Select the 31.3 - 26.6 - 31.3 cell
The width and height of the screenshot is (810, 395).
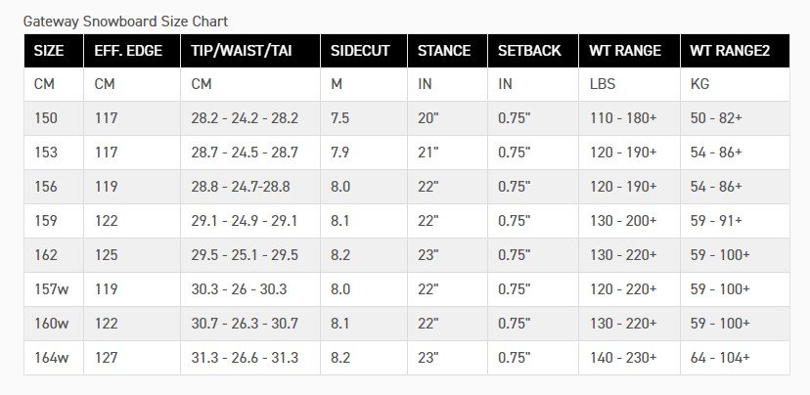[x=250, y=357]
